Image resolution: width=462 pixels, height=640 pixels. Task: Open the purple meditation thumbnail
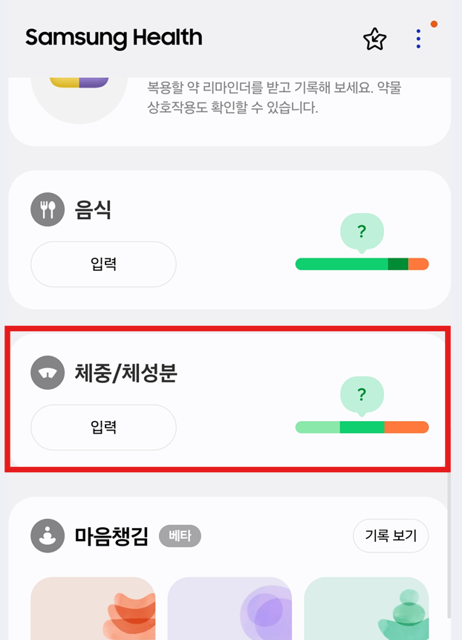230,609
